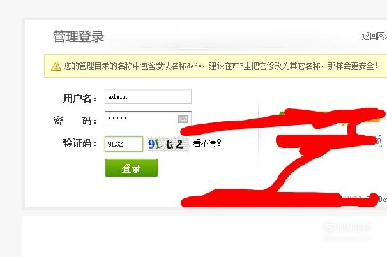The width and height of the screenshot is (387, 257).
Task: Click the 验证码 label
Action: tap(80, 143)
